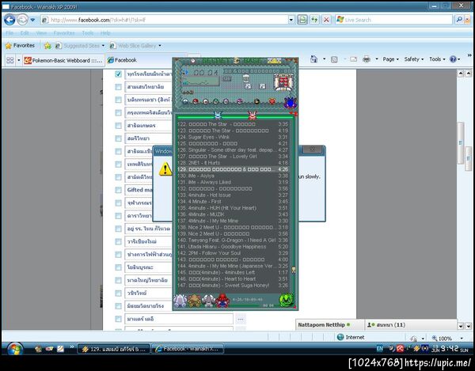Open the address bar dropdown arrow

[x=291, y=20]
